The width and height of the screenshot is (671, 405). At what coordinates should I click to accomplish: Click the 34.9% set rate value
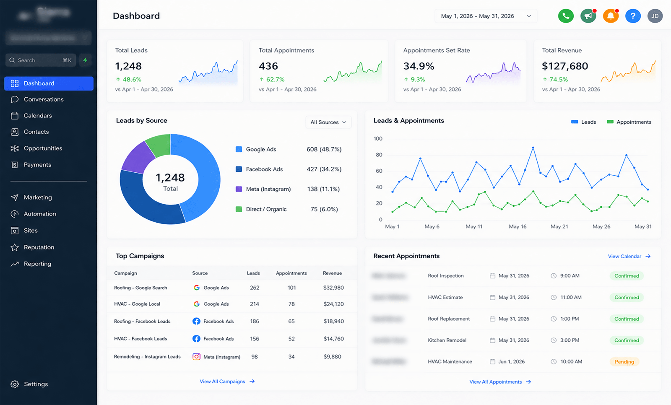pyautogui.click(x=419, y=66)
